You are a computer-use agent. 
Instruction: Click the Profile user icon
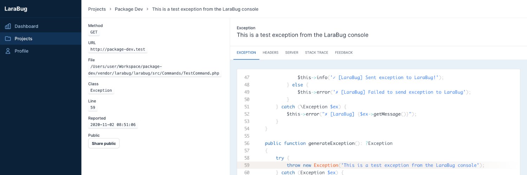coord(8,51)
